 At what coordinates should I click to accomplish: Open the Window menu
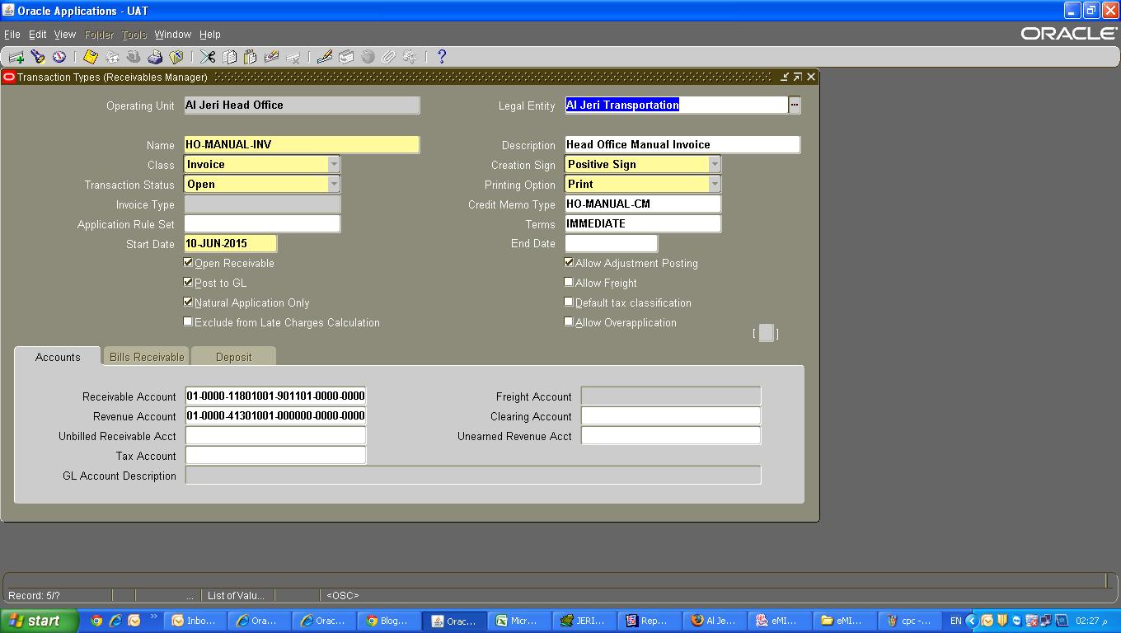[173, 35]
